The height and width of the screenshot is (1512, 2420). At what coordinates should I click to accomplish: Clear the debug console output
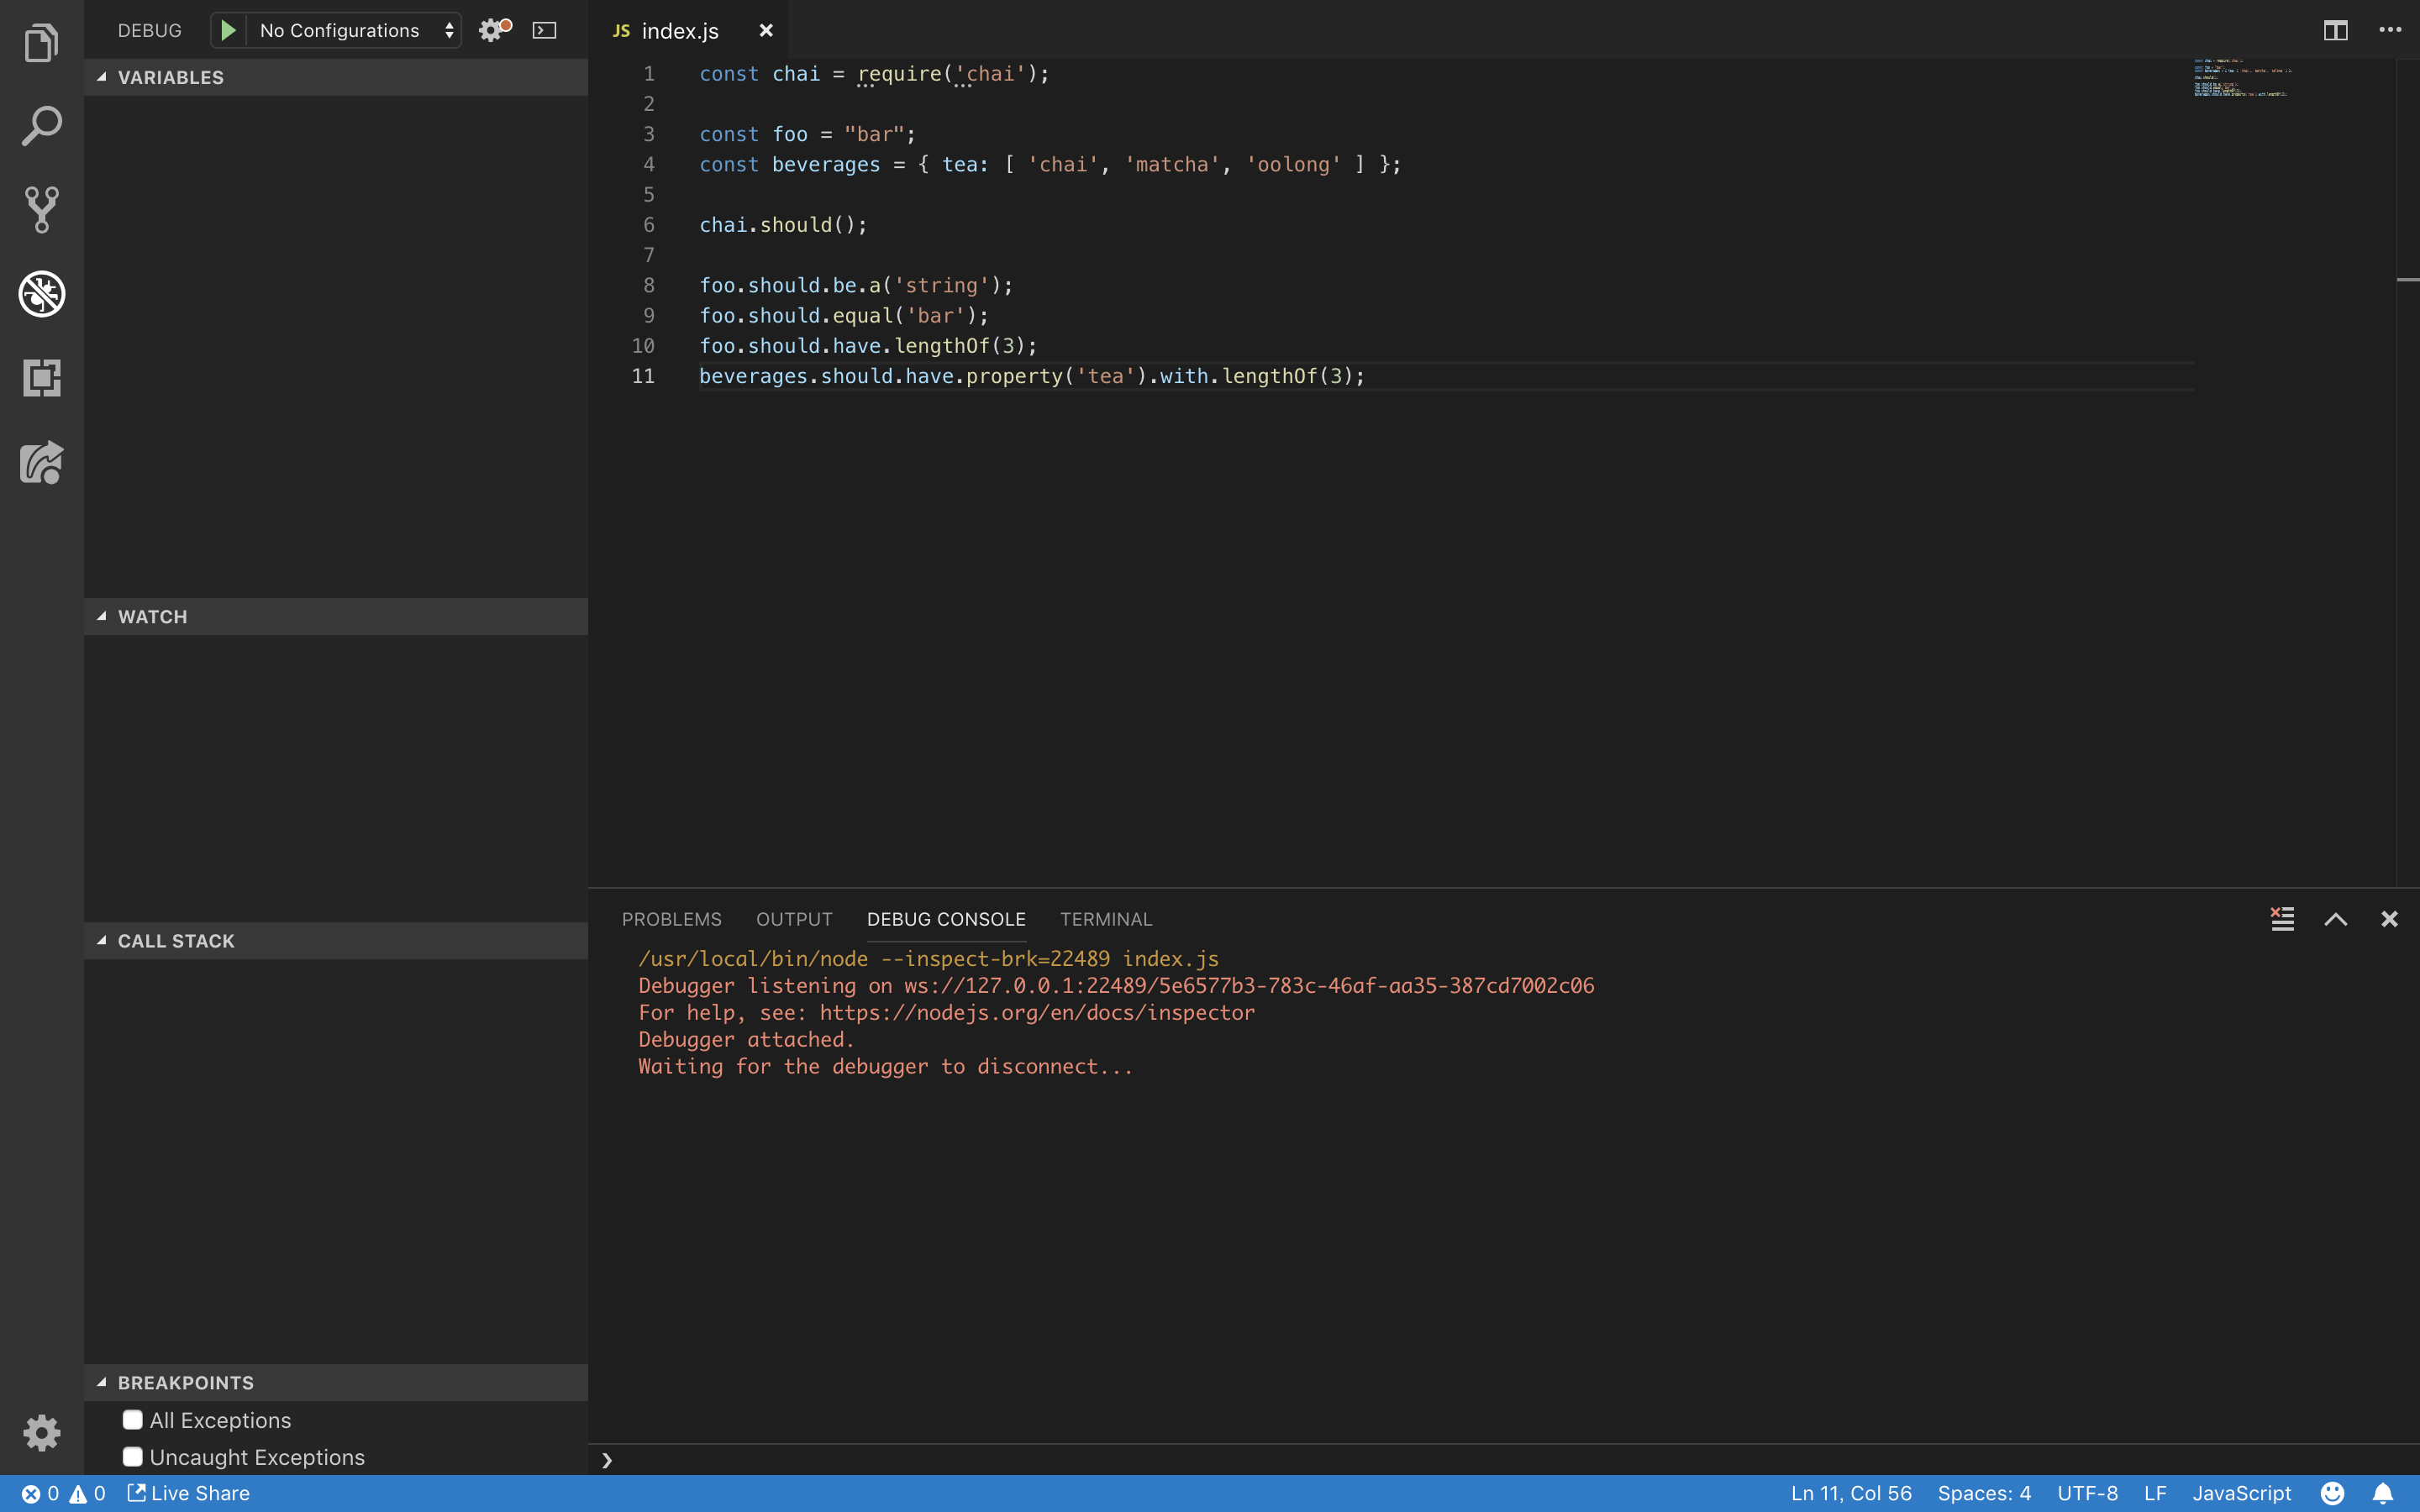[x=2282, y=919]
